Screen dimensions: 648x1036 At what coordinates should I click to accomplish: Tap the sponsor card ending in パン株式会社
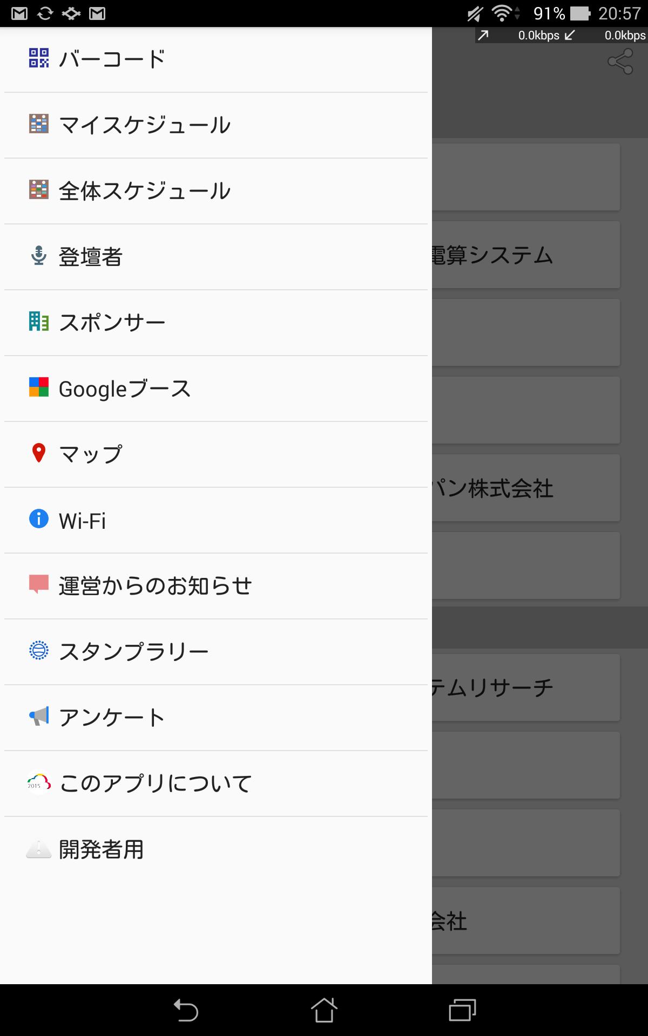pos(525,488)
